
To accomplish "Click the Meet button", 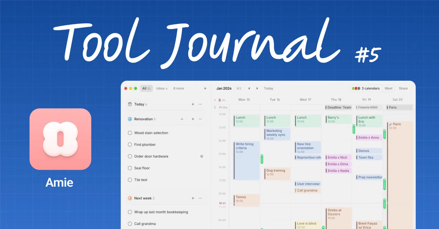I will pos(389,89).
